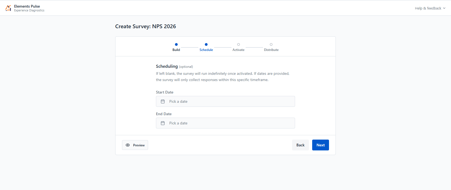451x190 pixels.
Task: Open the Start Date picker field
Action: pos(225,101)
